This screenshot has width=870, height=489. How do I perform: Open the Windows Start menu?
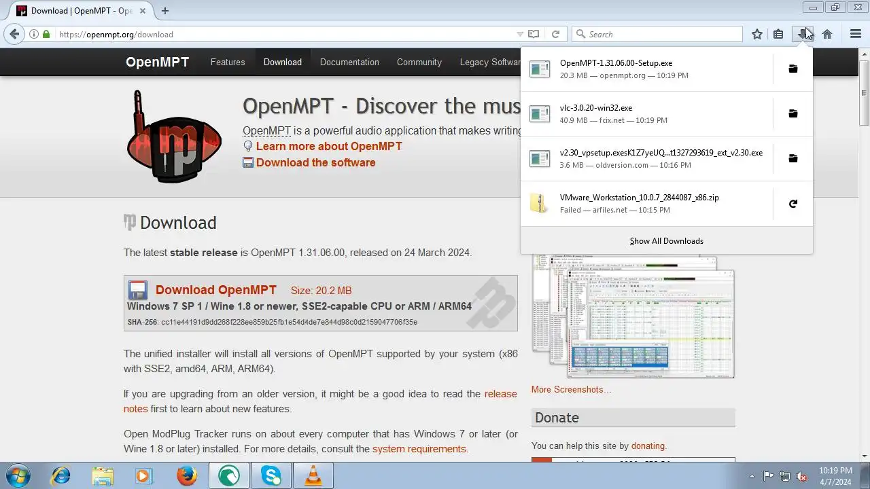coord(17,475)
